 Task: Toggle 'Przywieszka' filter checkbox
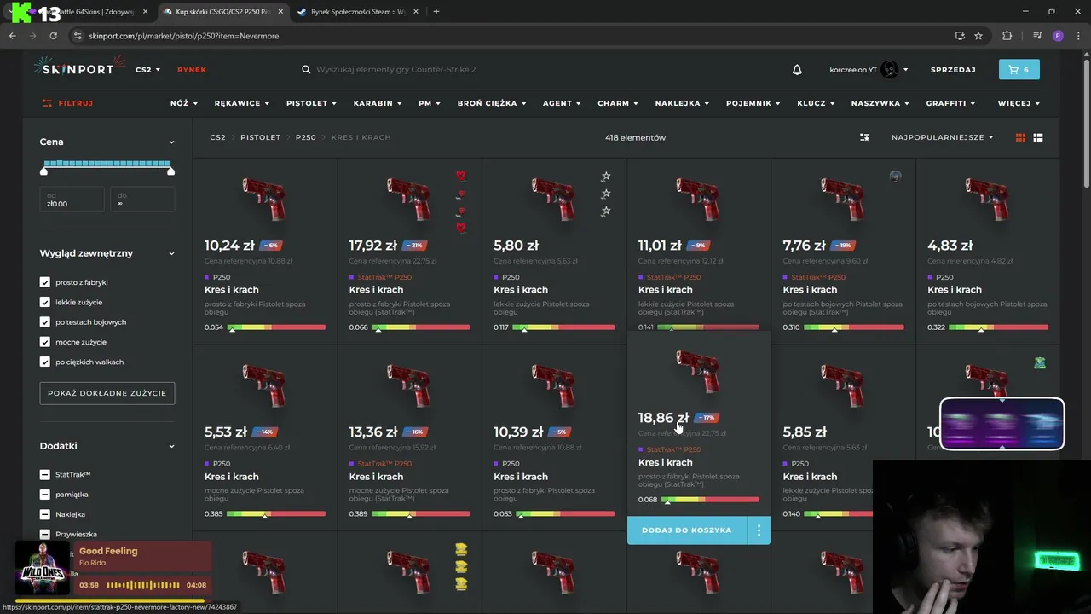click(x=45, y=534)
